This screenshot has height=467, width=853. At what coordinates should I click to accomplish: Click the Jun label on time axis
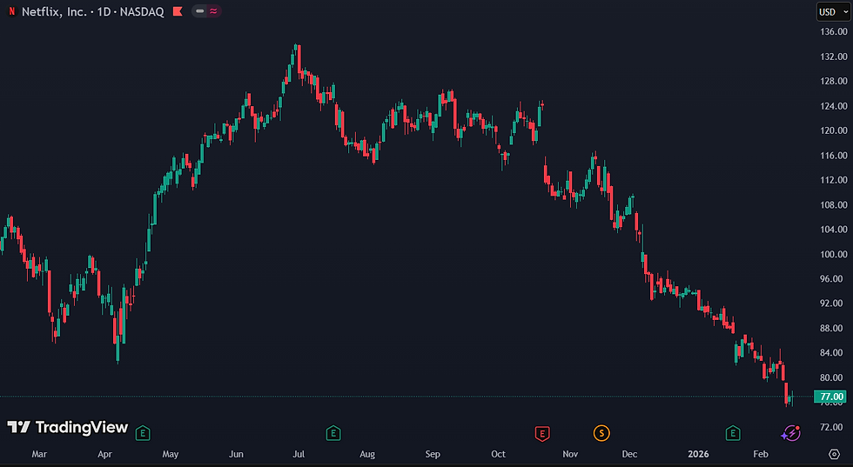236,454
